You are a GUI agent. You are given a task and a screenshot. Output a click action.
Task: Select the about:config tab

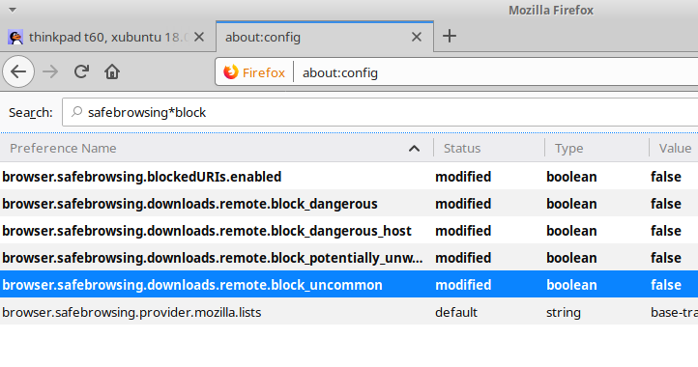tap(325, 37)
